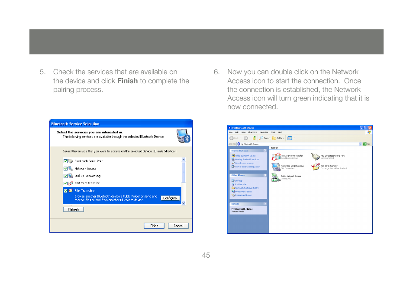Click the Bluetooth Serial Port plug icon in list
This screenshot has width=413, height=287.
(71, 161)
